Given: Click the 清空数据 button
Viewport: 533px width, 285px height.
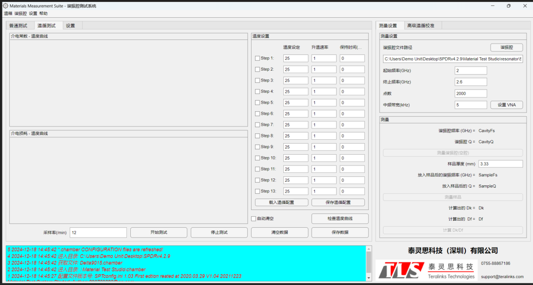Looking at the screenshot, I should 280,232.
